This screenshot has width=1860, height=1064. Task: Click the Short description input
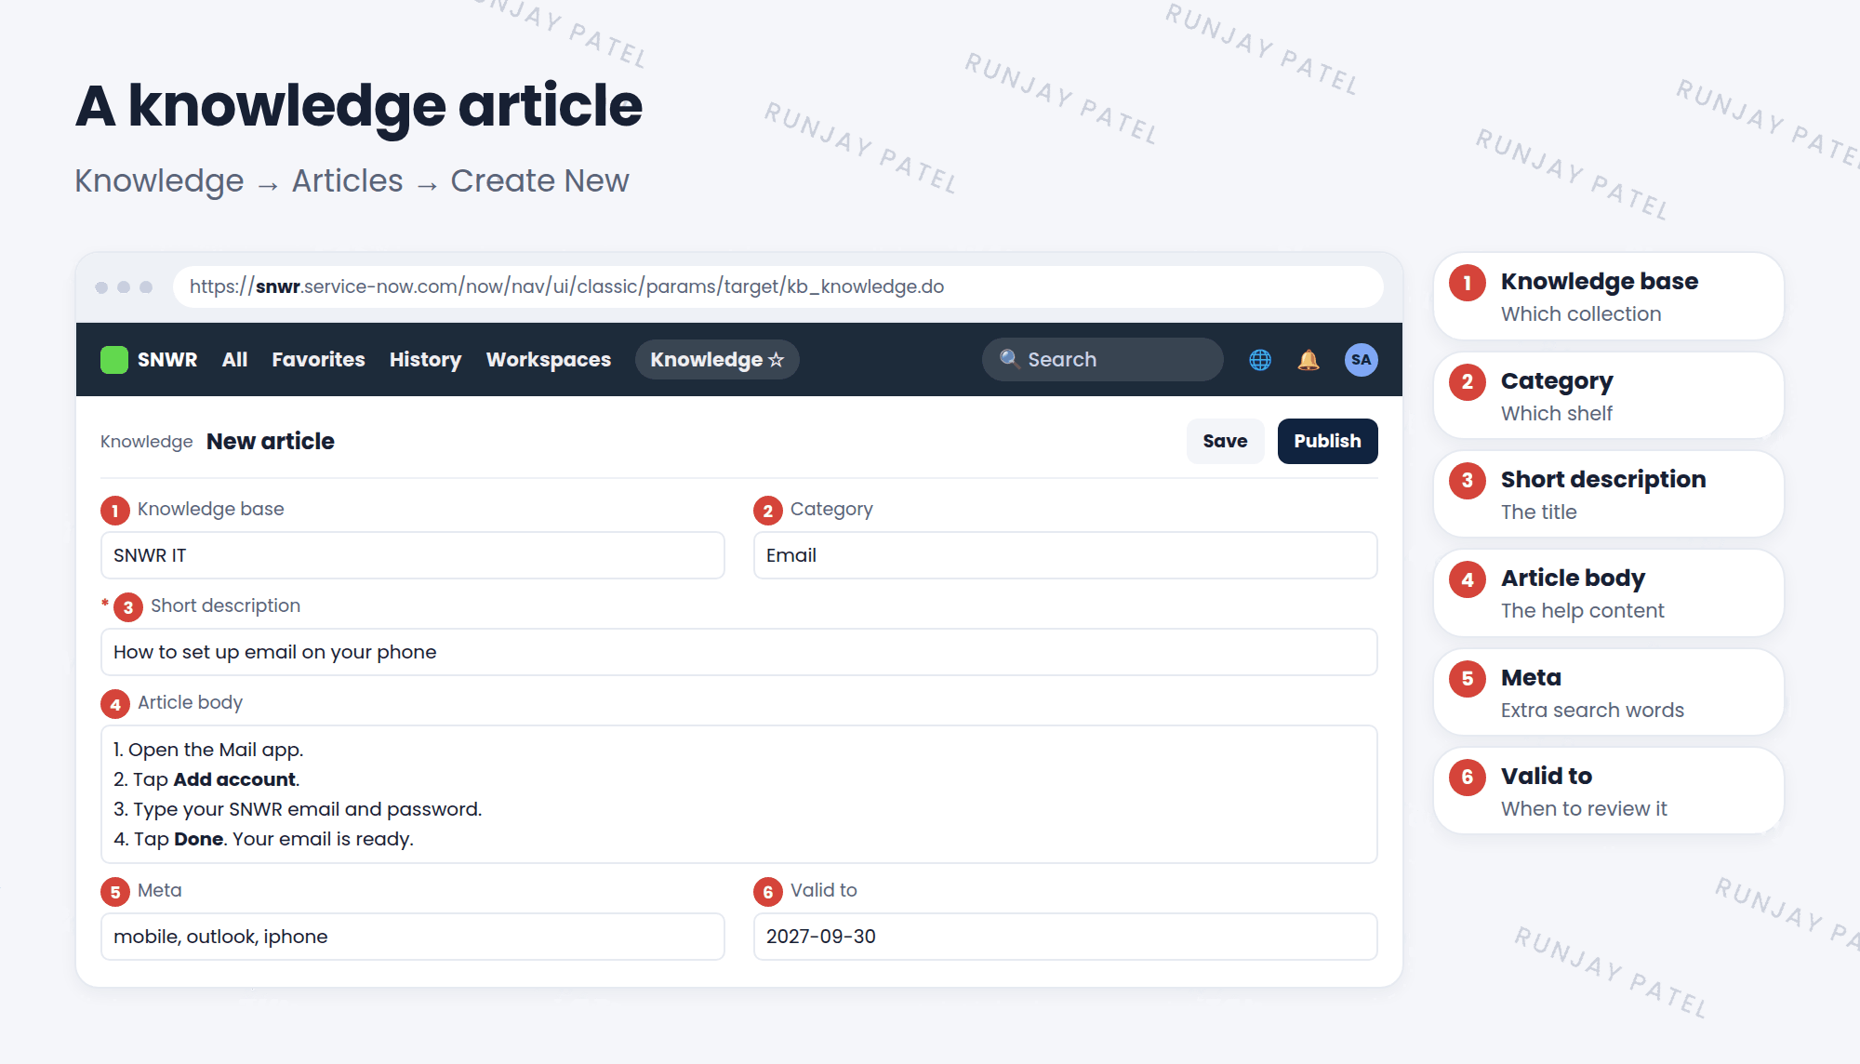click(738, 652)
